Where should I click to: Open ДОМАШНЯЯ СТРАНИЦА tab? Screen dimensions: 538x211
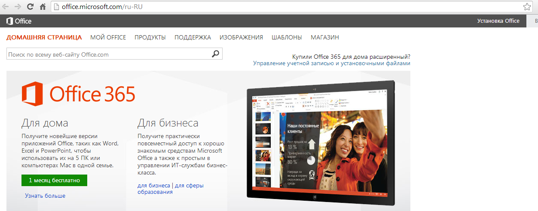(x=44, y=37)
